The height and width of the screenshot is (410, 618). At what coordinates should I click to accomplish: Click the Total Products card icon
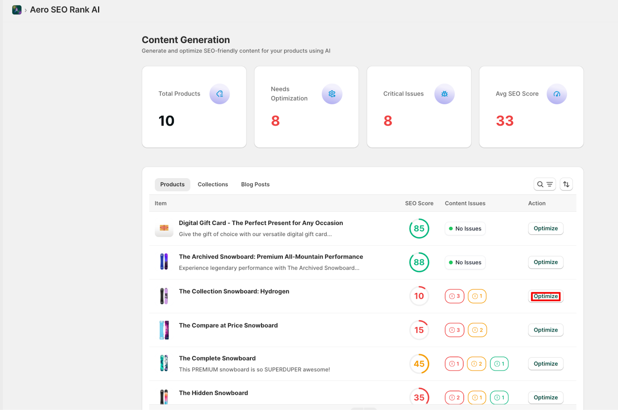click(x=219, y=94)
